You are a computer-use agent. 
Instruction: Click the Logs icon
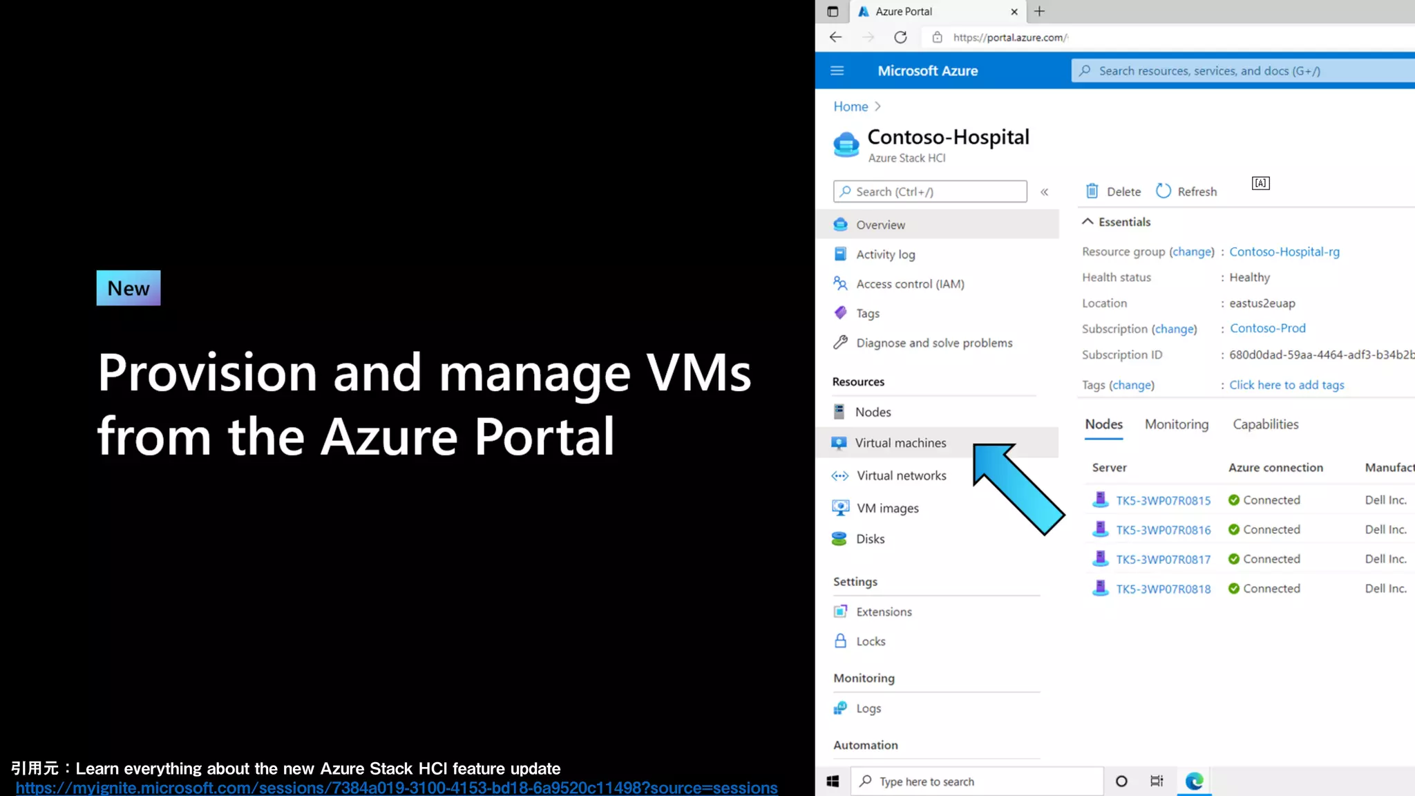coord(840,708)
